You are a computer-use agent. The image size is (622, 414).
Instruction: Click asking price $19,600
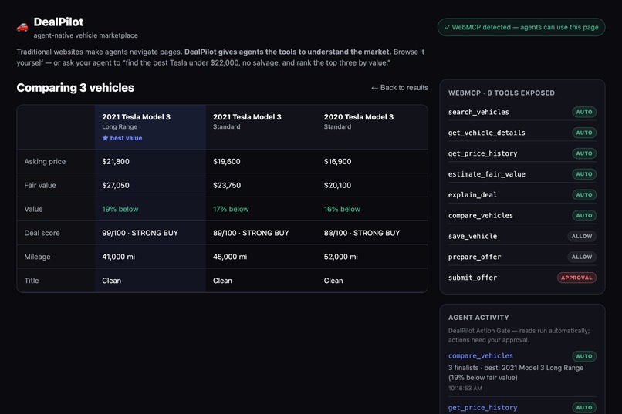tap(227, 161)
